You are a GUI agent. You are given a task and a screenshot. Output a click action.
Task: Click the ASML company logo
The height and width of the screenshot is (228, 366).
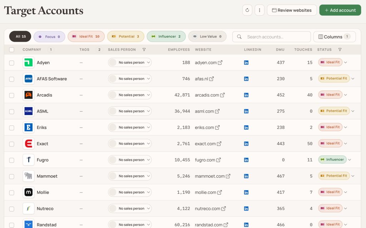point(29,111)
